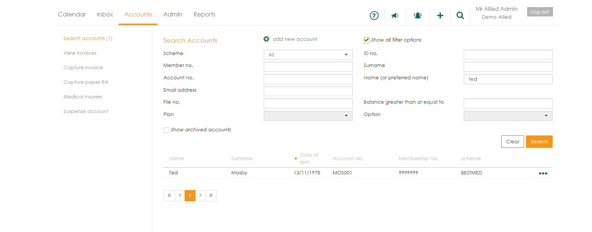
Task: Open three-dot actions for Ted Mosby
Action: tap(543, 173)
